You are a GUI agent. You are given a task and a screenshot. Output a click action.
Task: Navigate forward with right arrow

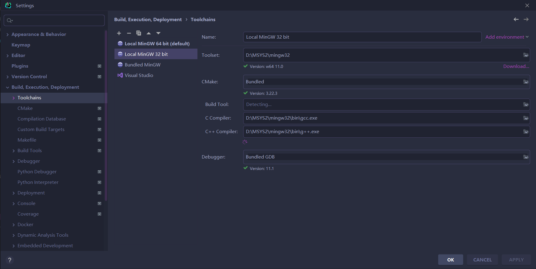coord(526,19)
